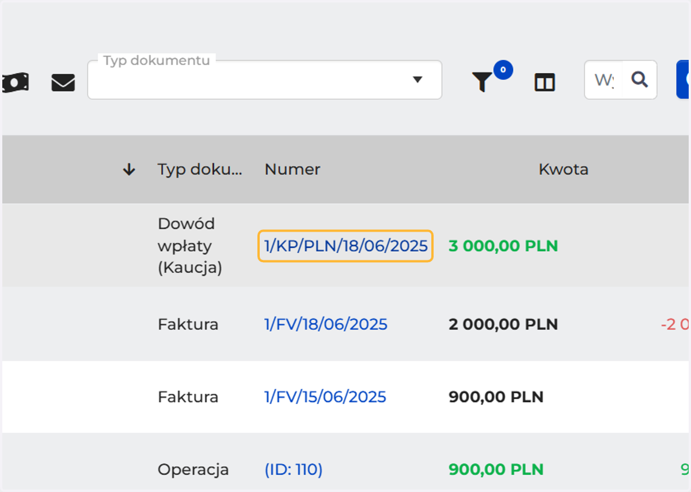The height and width of the screenshot is (492, 691).
Task: Open the column layout icon
Action: point(544,82)
